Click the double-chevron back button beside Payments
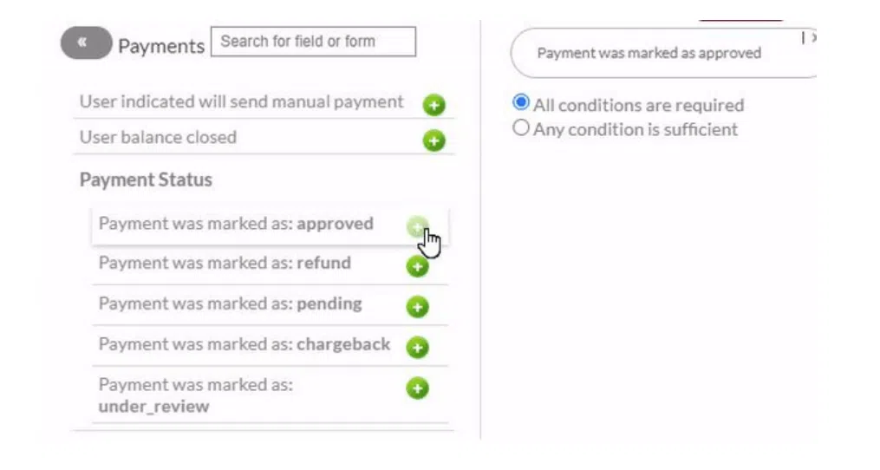This screenshot has width=880, height=470. click(86, 43)
